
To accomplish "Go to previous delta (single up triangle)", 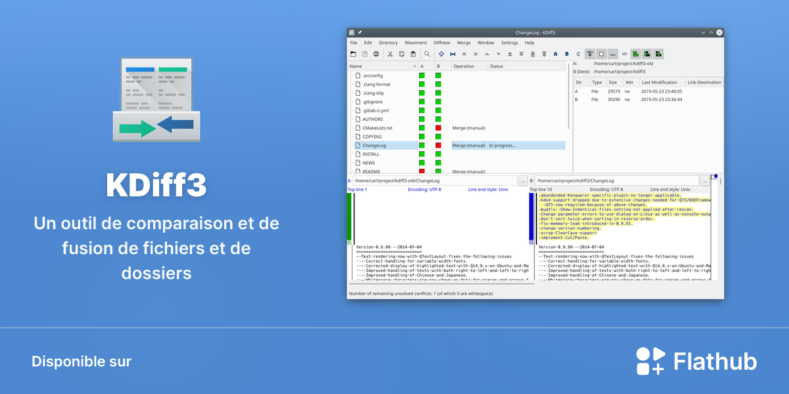I will 487,54.
